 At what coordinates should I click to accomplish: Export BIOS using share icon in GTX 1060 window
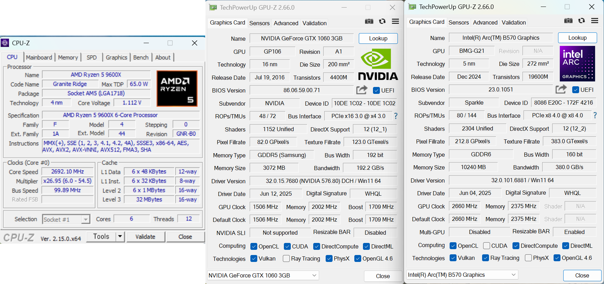362,90
